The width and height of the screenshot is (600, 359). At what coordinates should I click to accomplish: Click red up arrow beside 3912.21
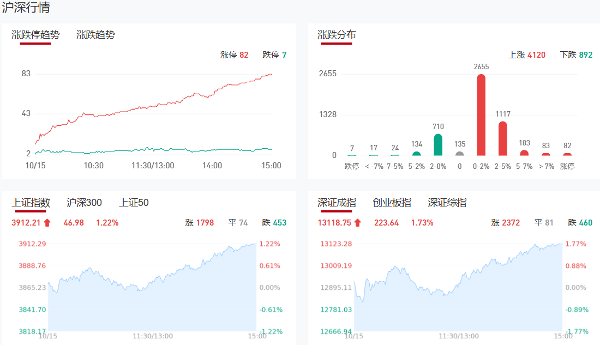tap(47, 222)
